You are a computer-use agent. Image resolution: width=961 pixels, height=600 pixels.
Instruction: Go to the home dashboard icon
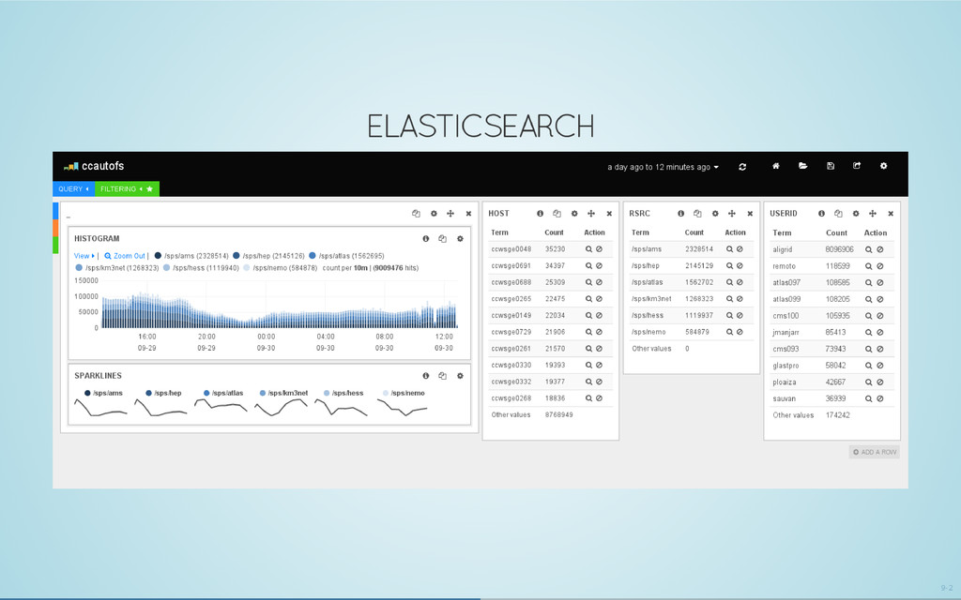pyautogui.click(x=775, y=166)
